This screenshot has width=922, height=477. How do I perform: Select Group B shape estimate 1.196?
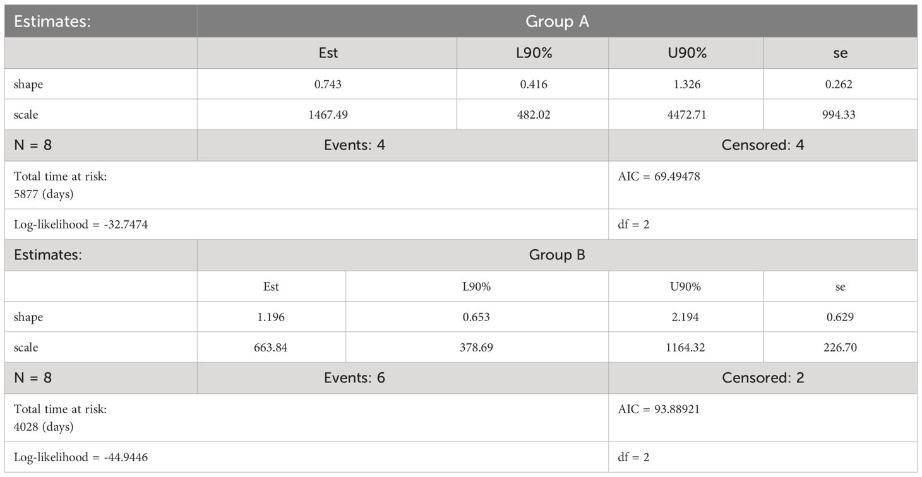coord(272,317)
